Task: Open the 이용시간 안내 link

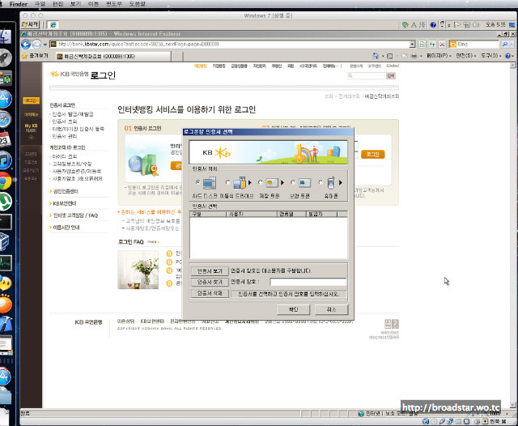Action: (66, 228)
